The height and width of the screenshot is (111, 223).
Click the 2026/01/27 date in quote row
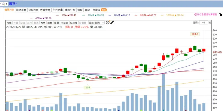click(x=14, y=27)
